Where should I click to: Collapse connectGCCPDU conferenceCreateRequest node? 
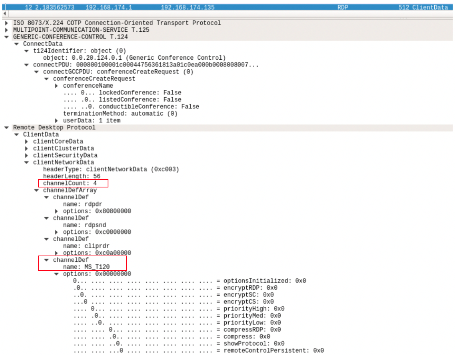36,72
